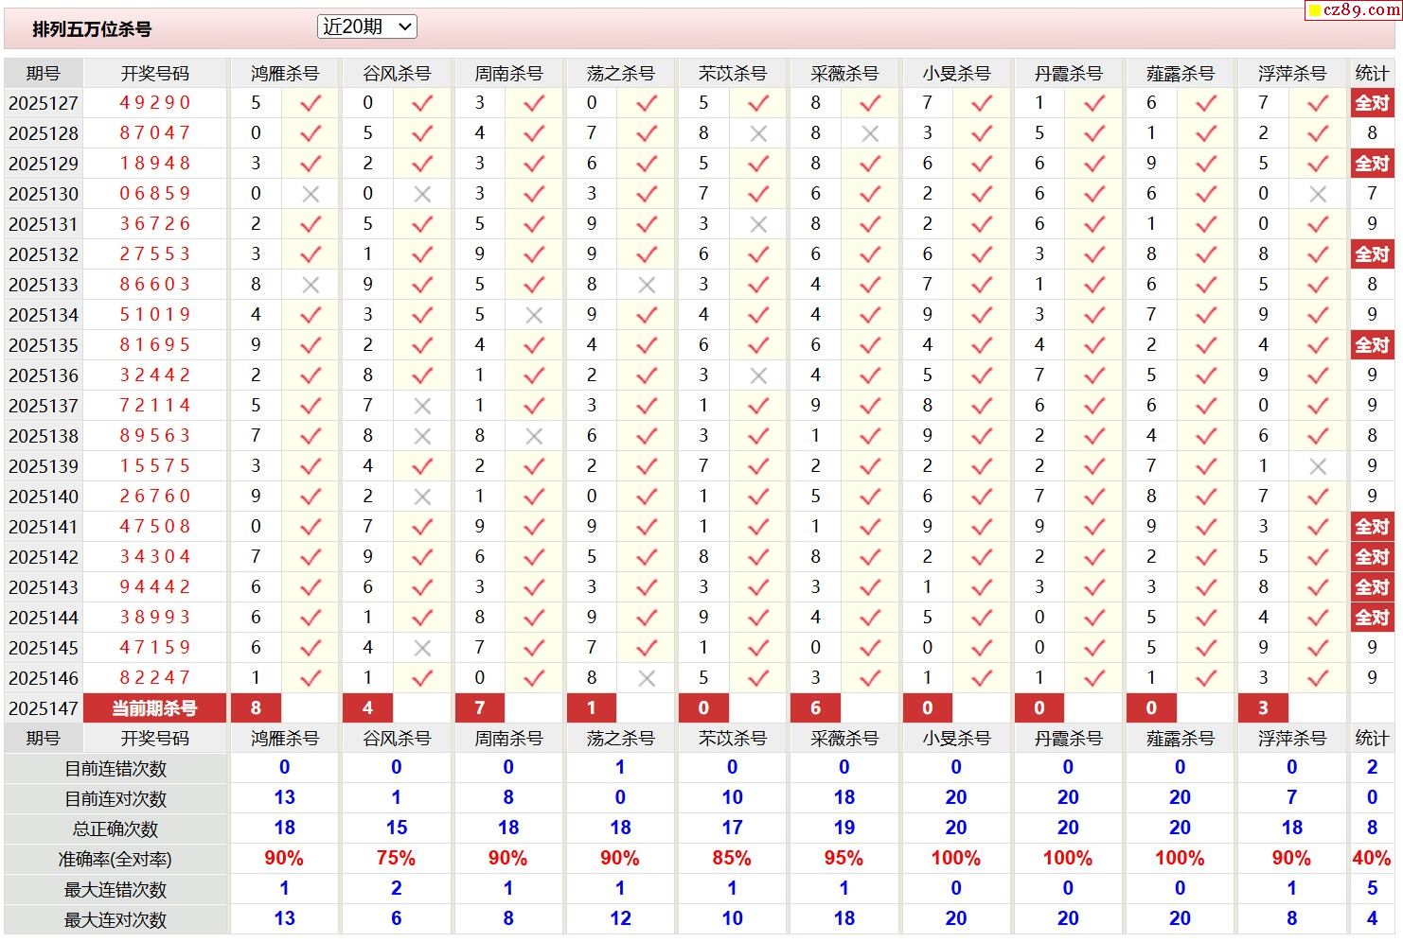Click the X mark for 鸿雁杀号 in row 2025133

tap(311, 285)
